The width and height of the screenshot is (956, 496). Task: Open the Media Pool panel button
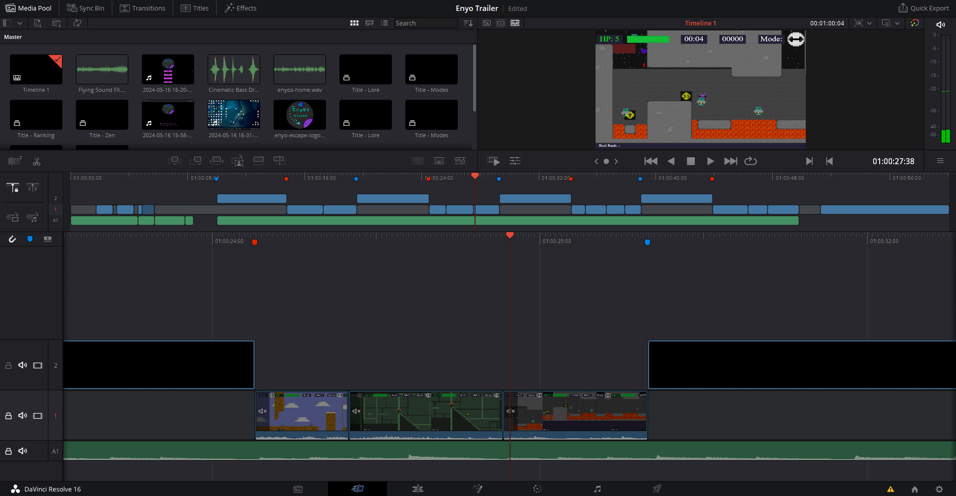coord(28,8)
